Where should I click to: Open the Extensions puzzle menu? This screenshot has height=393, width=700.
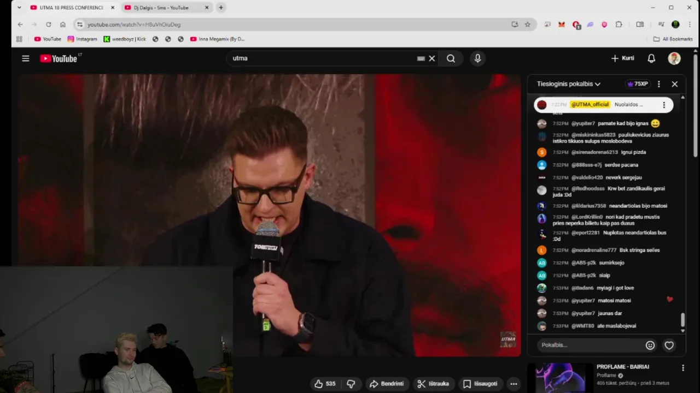pos(619,25)
